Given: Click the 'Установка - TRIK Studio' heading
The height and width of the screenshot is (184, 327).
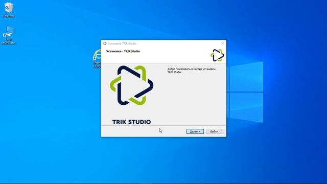Looking at the screenshot, I should (x=123, y=51).
